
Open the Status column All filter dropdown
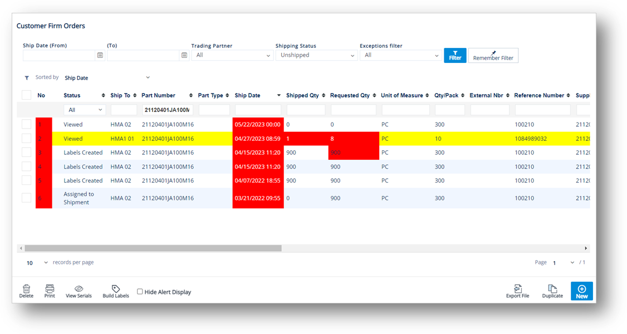click(85, 110)
